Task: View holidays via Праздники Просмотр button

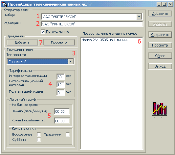Action: click(x=59, y=43)
